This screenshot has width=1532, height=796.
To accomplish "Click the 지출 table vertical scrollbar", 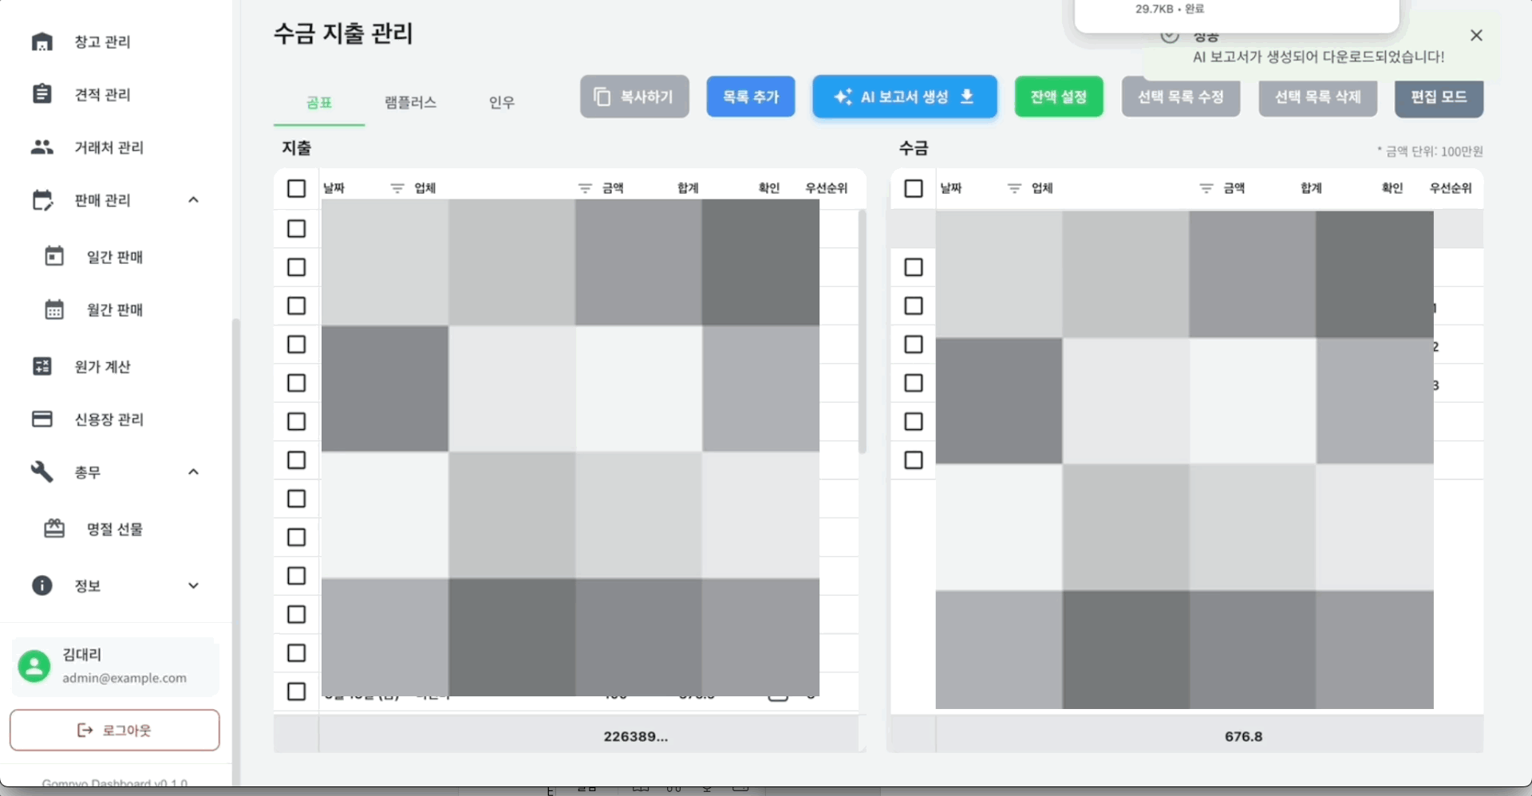I will [x=862, y=331].
